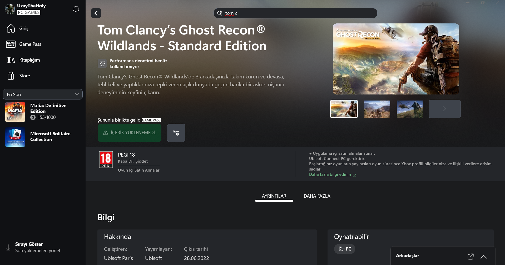
Task: Show next screenshots with arrow button
Action: [x=444, y=109]
